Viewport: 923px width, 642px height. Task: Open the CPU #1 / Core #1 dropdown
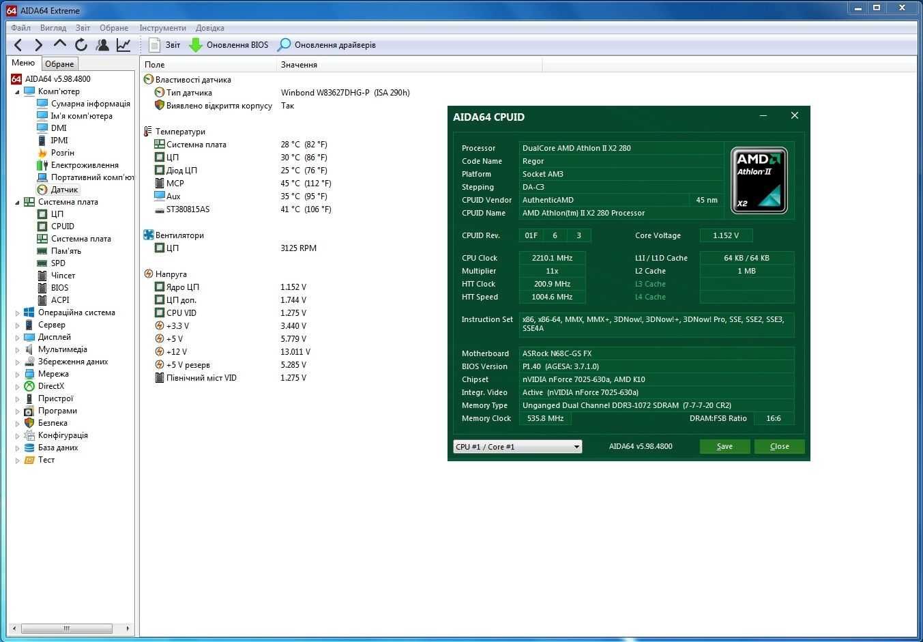click(x=517, y=447)
